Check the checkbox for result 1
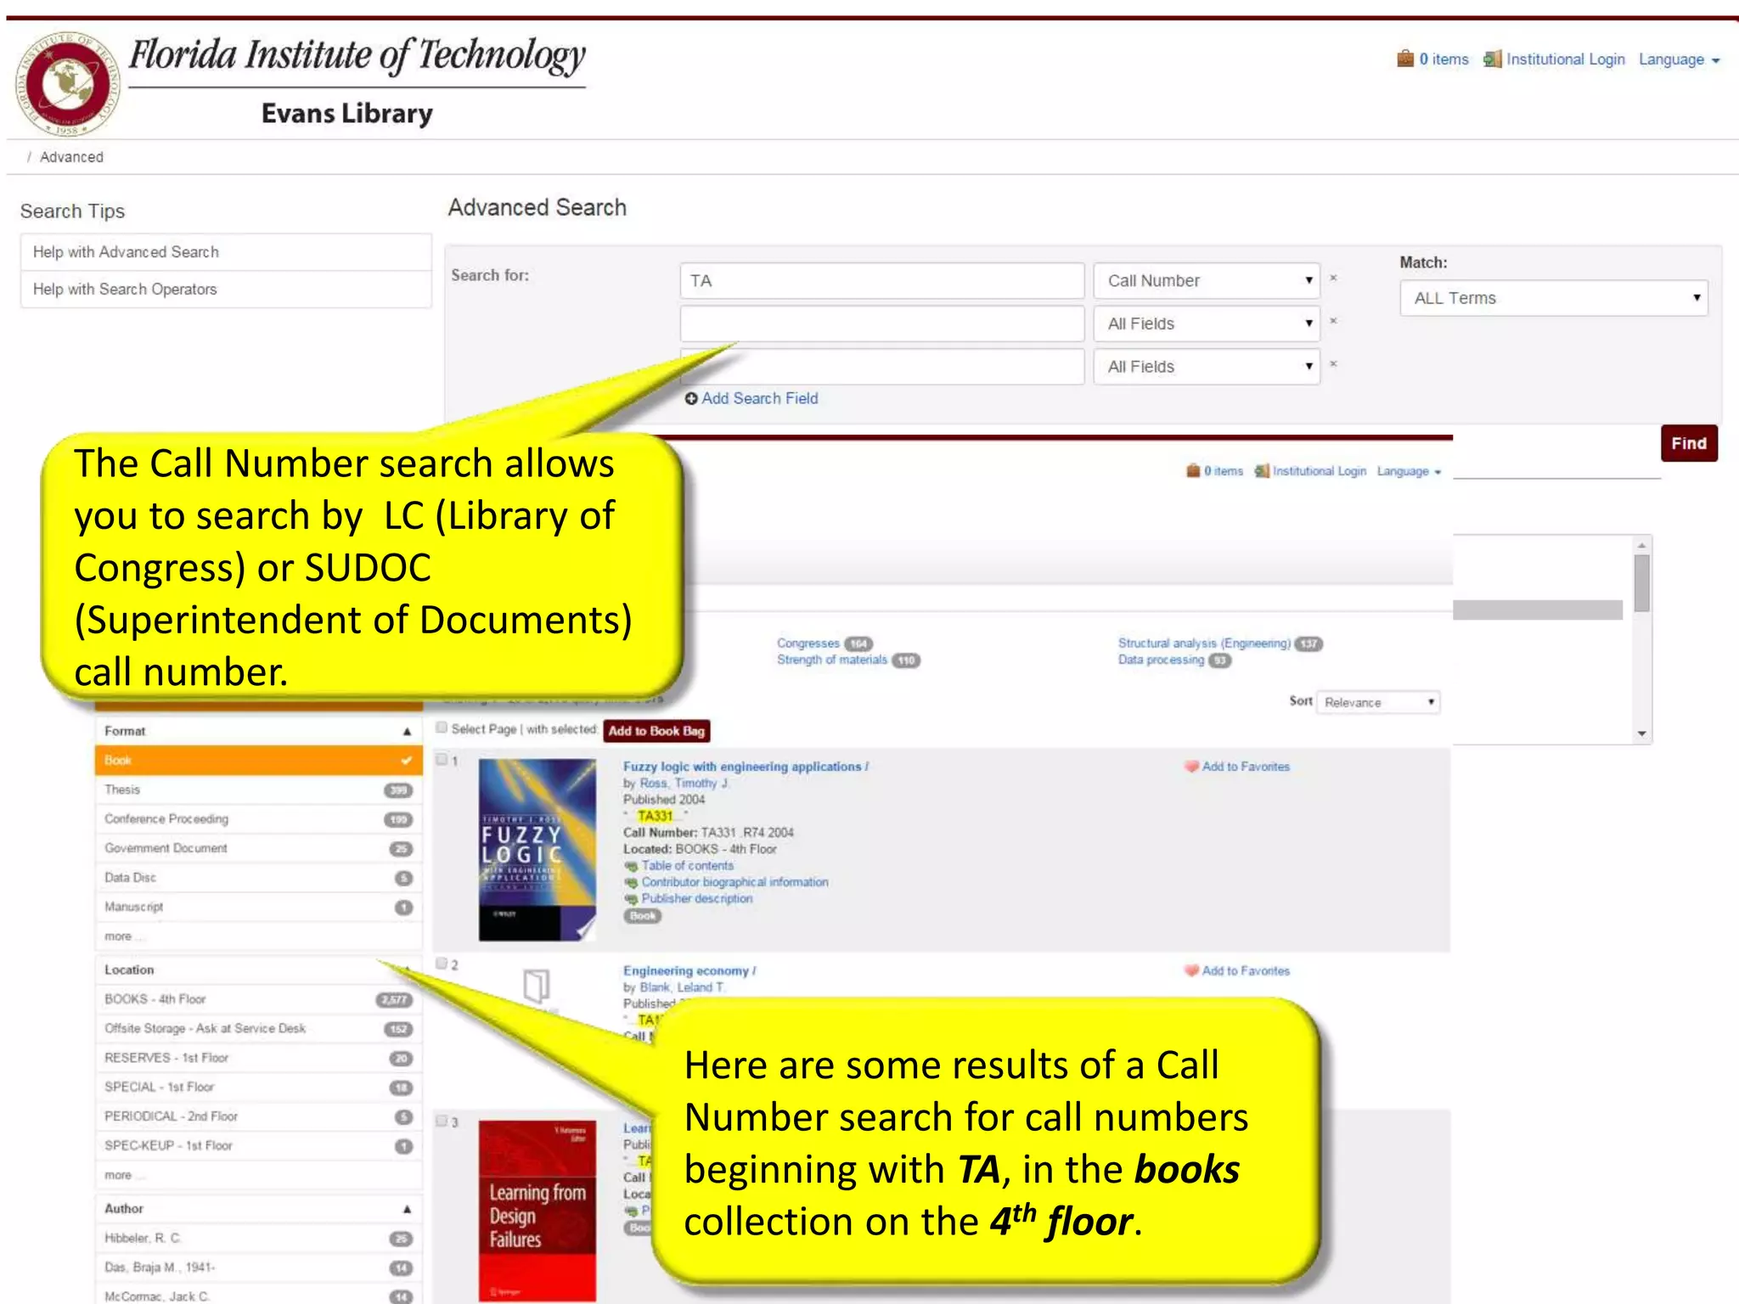The height and width of the screenshot is (1304, 1739). [x=442, y=759]
